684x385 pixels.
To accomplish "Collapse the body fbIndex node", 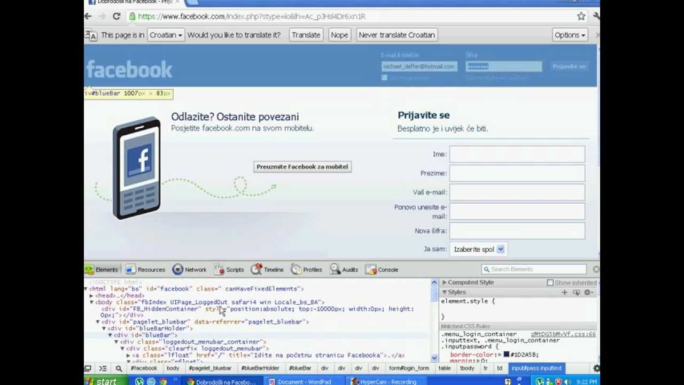I will pos(91,302).
